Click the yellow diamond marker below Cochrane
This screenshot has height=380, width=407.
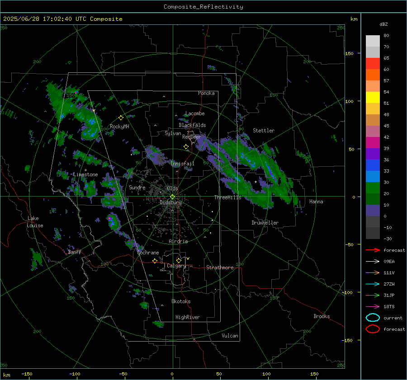coord(155,261)
